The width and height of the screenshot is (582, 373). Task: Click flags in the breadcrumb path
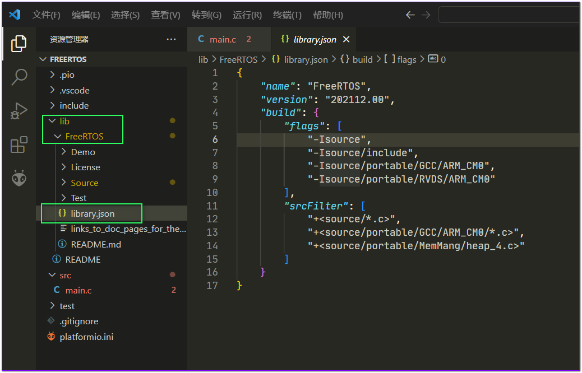point(407,59)
